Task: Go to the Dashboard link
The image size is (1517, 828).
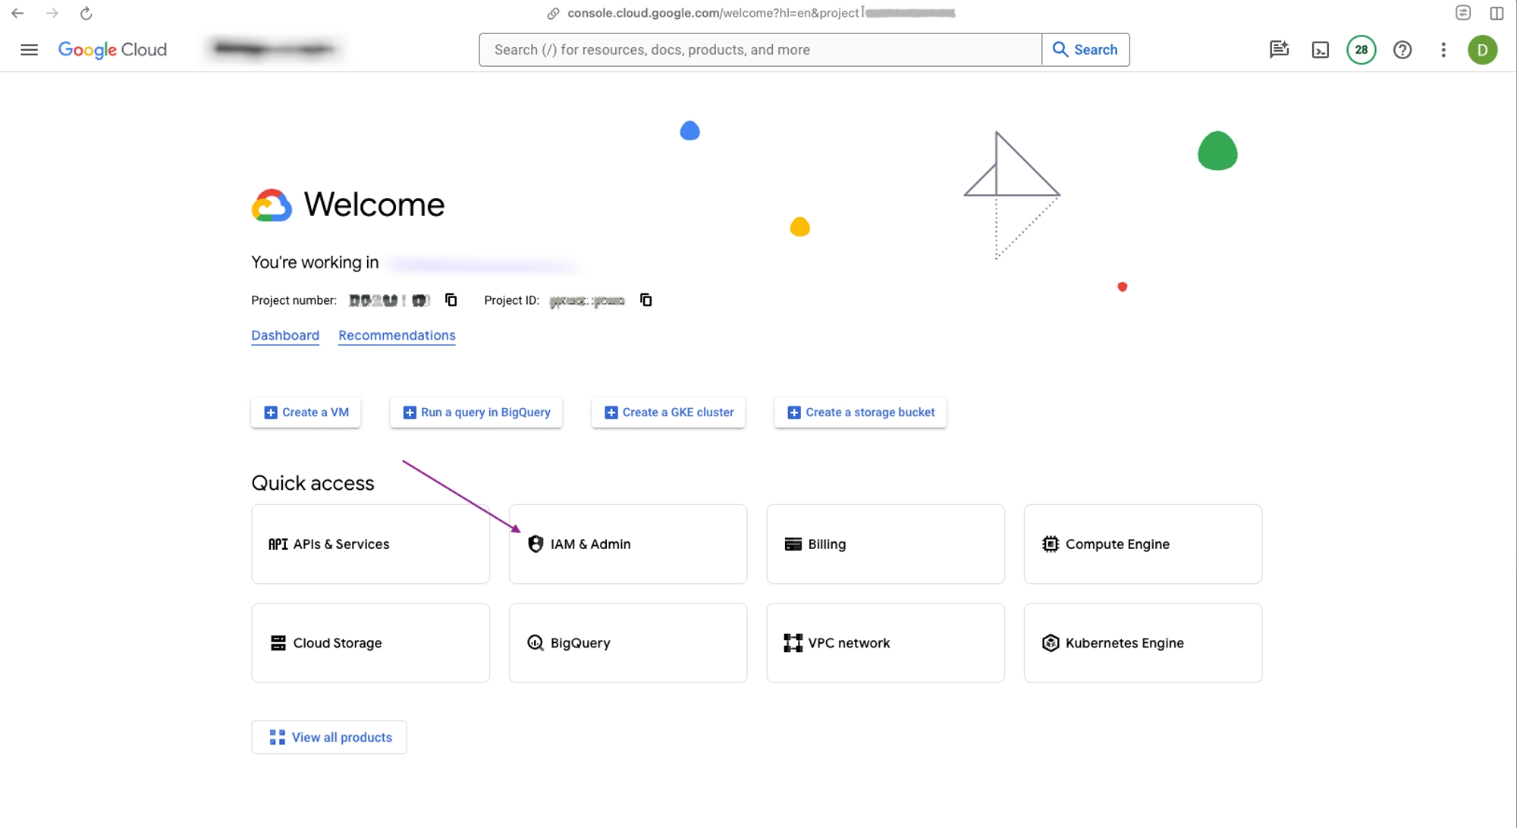Action: [285, 335]
